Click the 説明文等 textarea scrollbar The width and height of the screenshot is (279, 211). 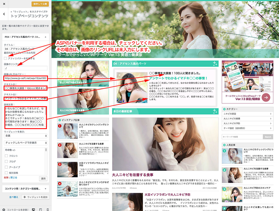coord(46,111)
